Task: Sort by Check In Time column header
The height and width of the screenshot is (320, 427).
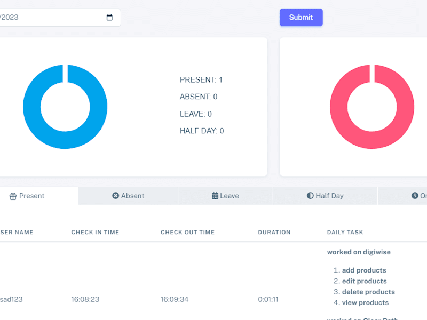Action: (95, 233)
